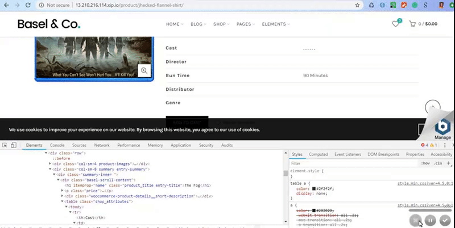Click the Not secure site info icon
The width and height of the screenshot is (455, 228).
pos(42,5)
